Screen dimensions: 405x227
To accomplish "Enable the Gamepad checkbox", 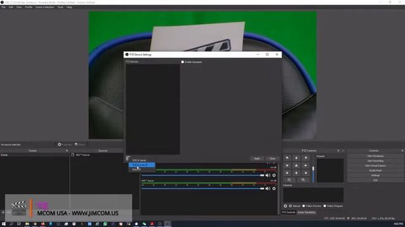I will coord(183,62).
